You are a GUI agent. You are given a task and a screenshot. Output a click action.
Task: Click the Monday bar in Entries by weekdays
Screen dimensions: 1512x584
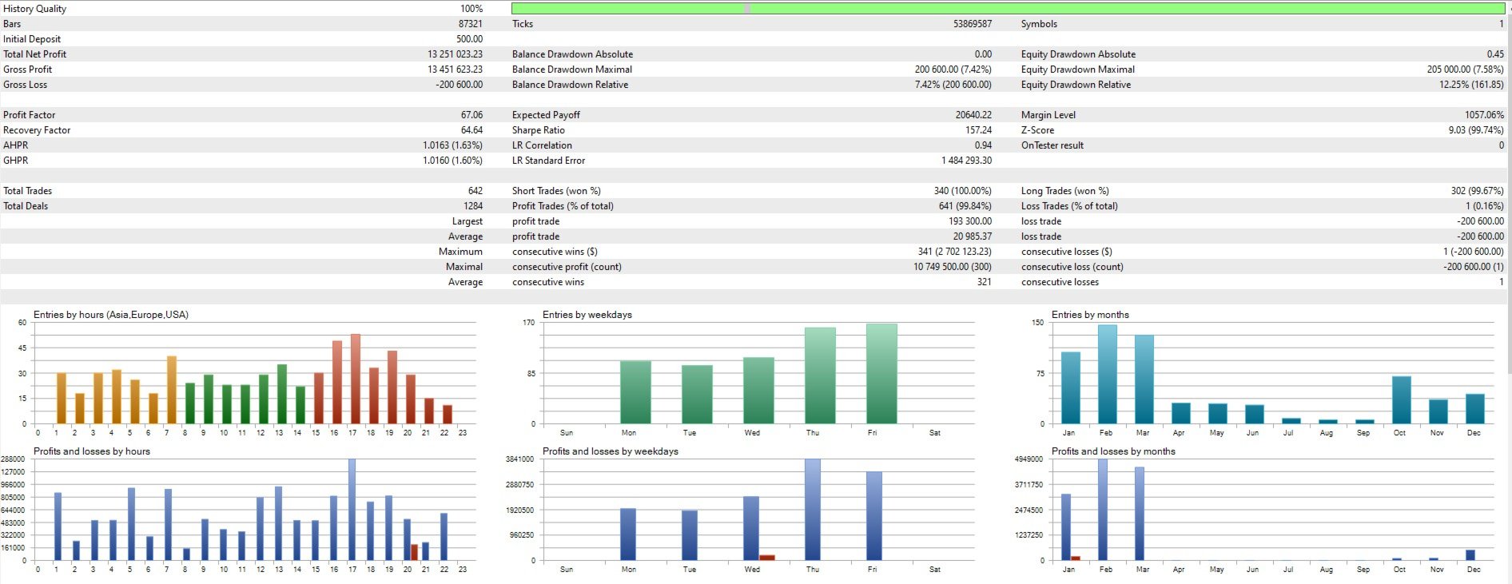click(x=635, y=392)
